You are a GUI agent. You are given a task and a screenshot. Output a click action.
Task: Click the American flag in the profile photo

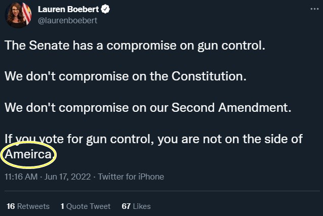click(27, 13)
